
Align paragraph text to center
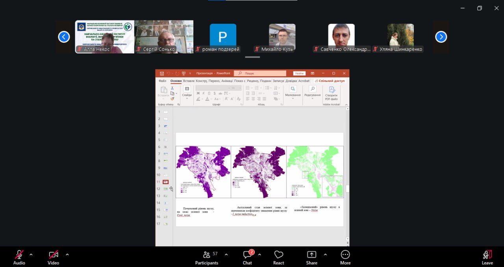click(x=253, y=99)
